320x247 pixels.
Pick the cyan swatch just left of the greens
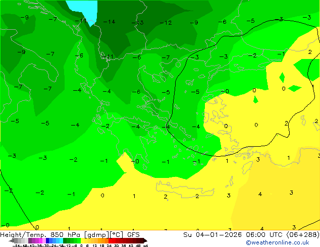(61, 240)
